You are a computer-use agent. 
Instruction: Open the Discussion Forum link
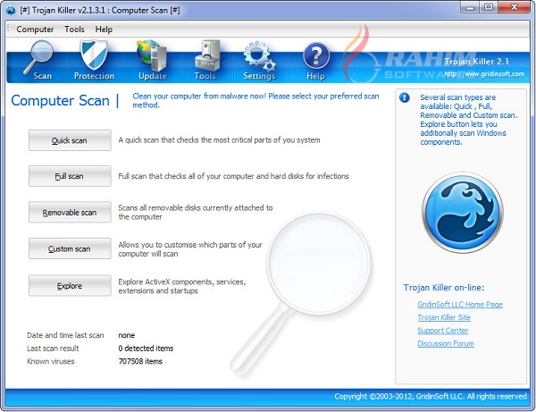point(446,343)
